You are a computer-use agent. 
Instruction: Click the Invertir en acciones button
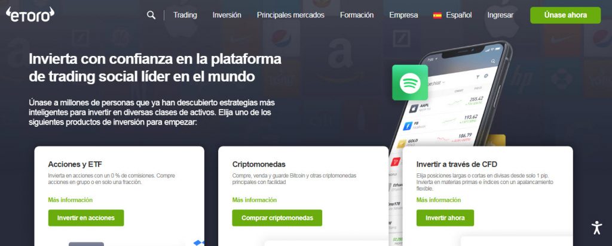86,218
